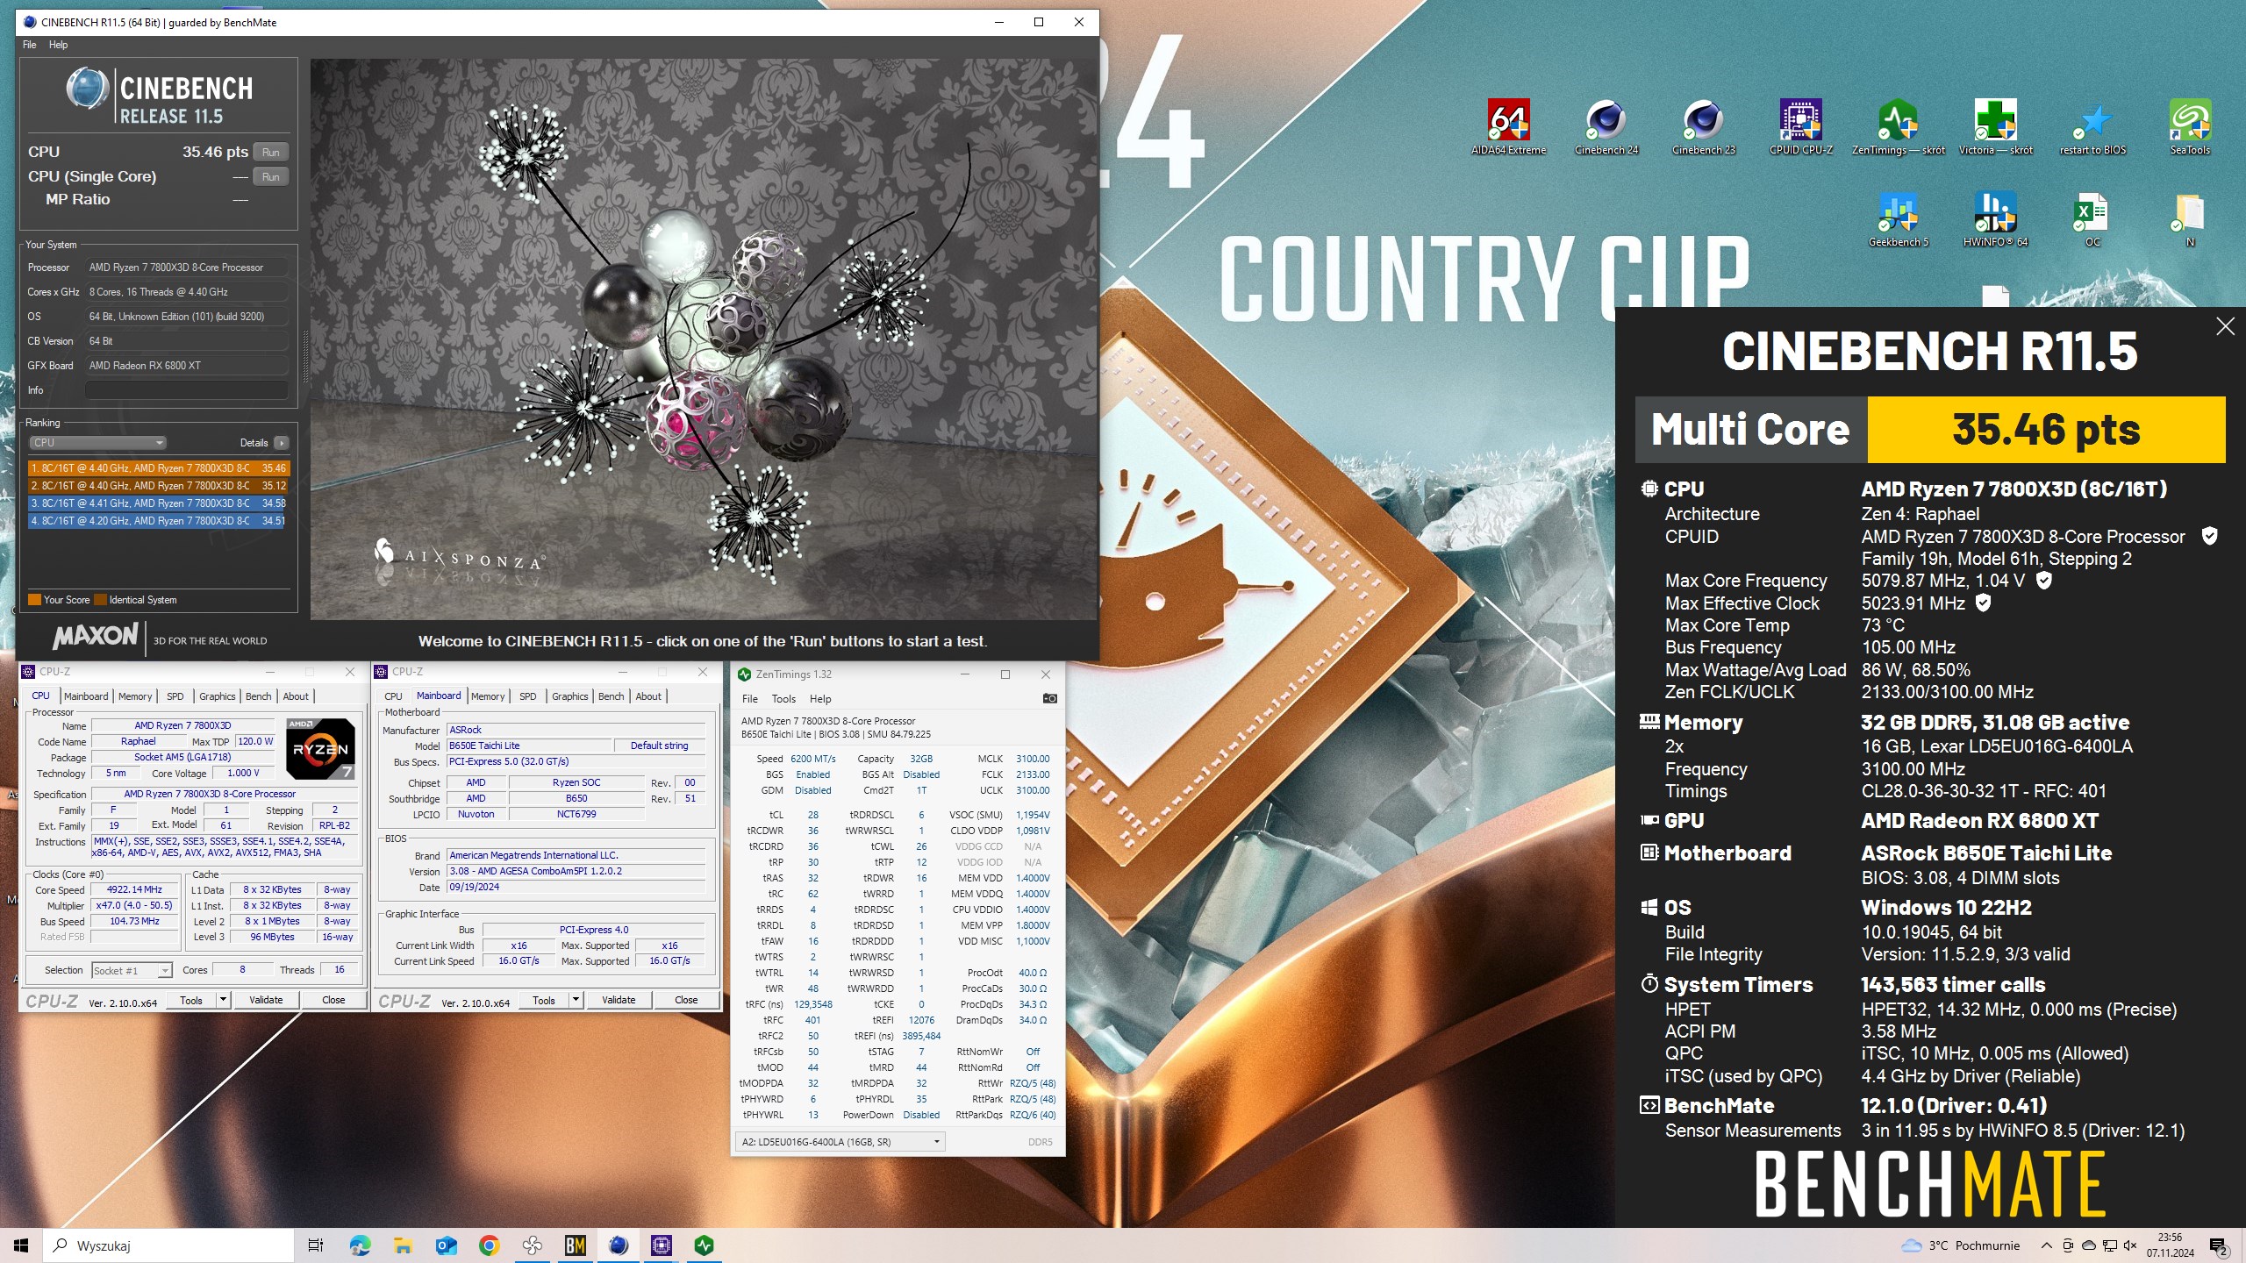Image resolution: width=2246 pixels, height=1263 pixels.
Task: Open ZenTimings DIMM slot A2 dropdown
Action: 840,1142
